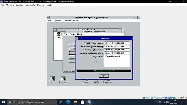The height and width of the screenshot is (105, 187).
Task: Open VirtualBox Dispositivi menu
Action: tap(41, 5)
